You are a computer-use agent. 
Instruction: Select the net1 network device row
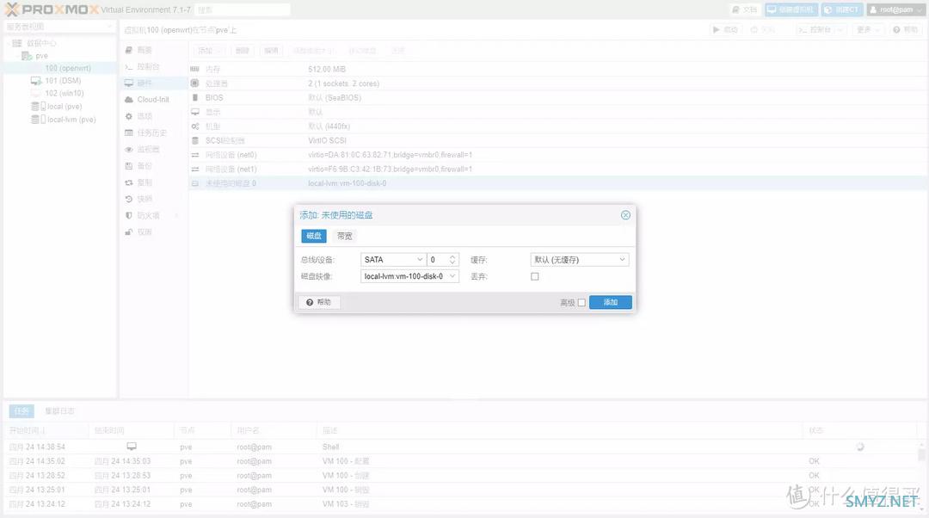click(558, 169)
